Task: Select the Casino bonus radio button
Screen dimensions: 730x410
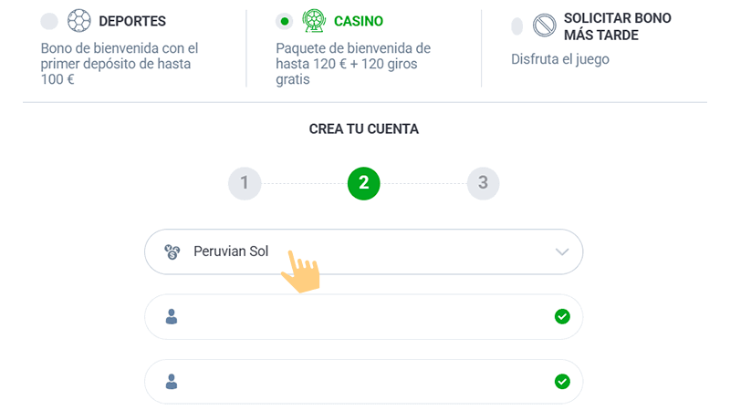Action: pyautogui.click(x=285, y=22)
